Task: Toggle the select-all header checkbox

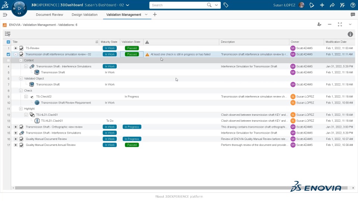Action: (9, 42)
